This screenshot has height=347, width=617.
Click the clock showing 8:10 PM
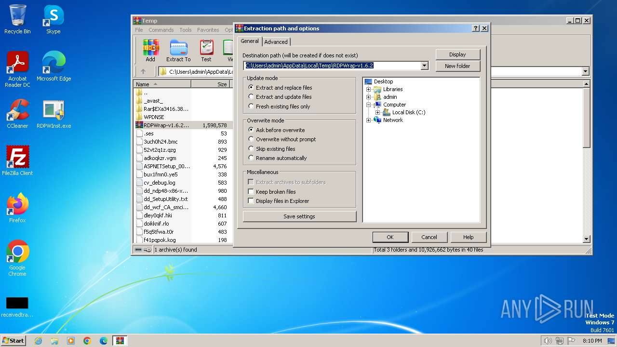pos(592,341)
